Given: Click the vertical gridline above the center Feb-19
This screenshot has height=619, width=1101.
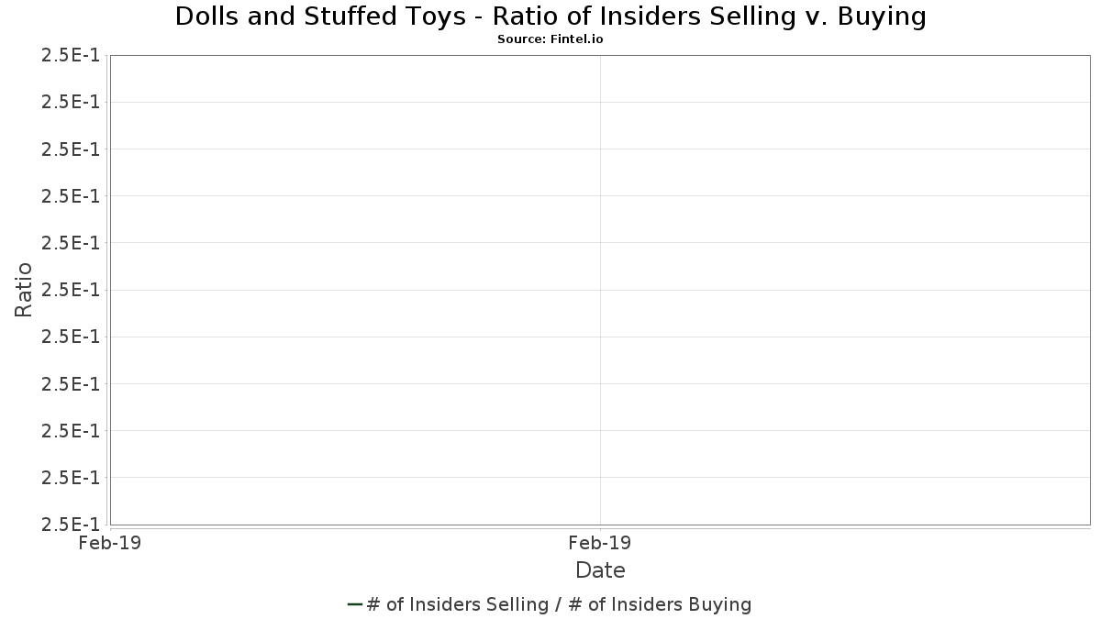Looking at the screenshot, I should pos(600,275).
